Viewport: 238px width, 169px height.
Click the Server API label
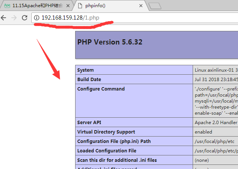(x=89, y=123)
